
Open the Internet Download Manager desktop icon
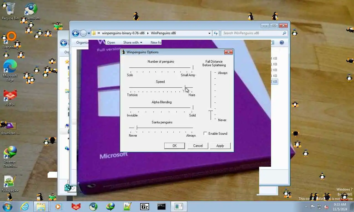pyautogui.click(x=10, y=157)
